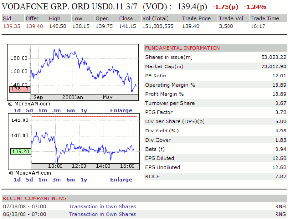Click the Open value 139.75

(x=104, y=26)
